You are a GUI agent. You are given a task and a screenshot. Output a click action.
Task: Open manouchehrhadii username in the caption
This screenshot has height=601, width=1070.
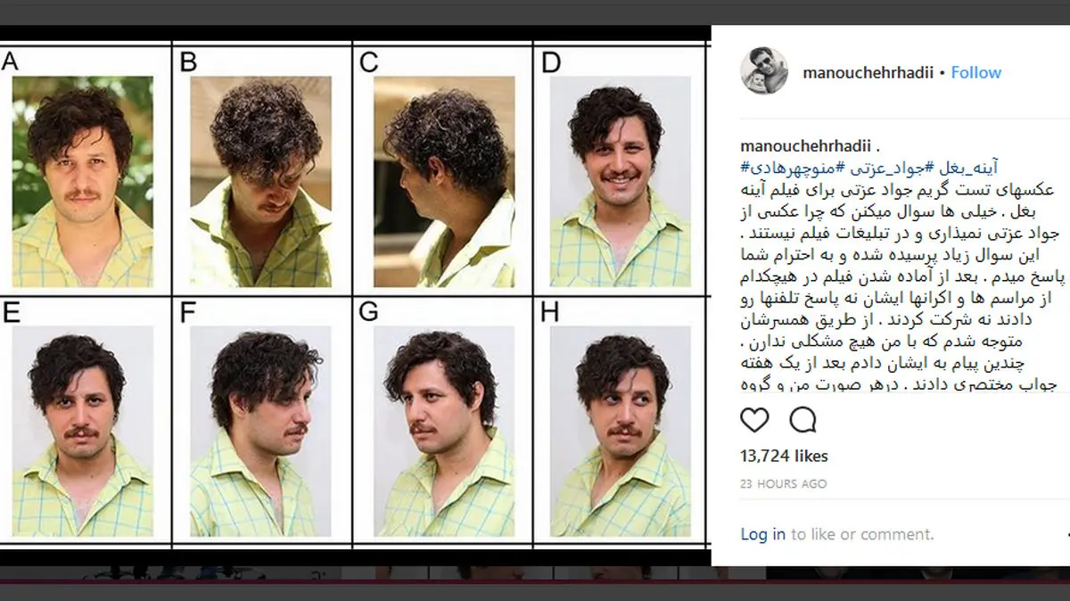point(803,145)
